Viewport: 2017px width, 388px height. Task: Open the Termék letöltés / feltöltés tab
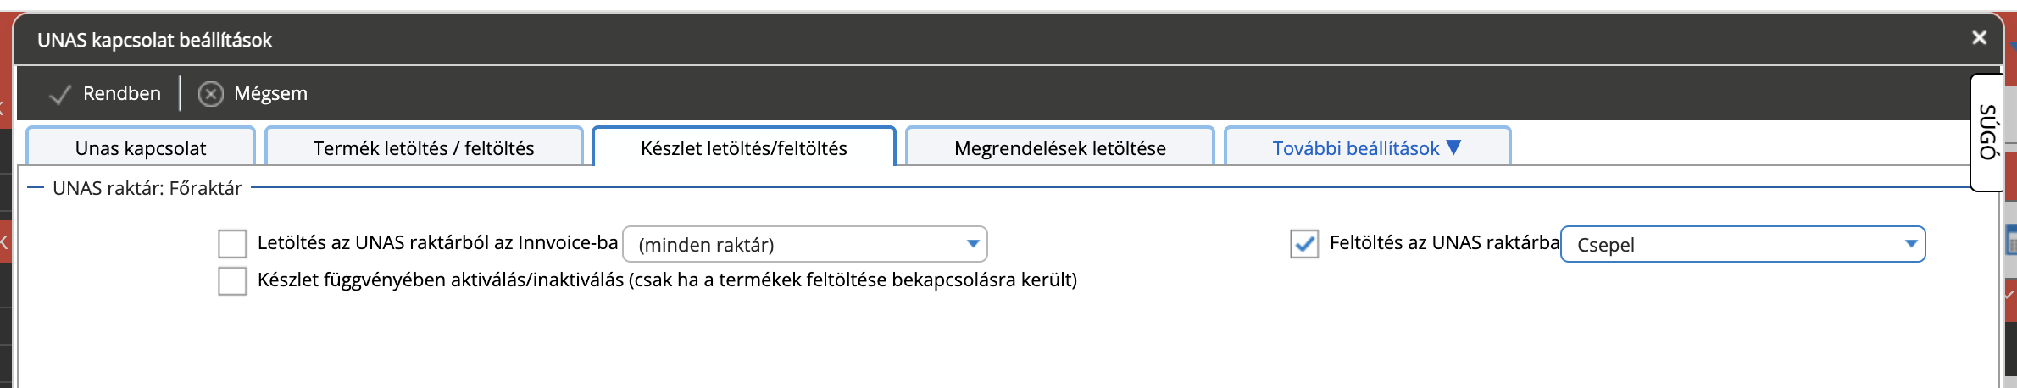424,147
